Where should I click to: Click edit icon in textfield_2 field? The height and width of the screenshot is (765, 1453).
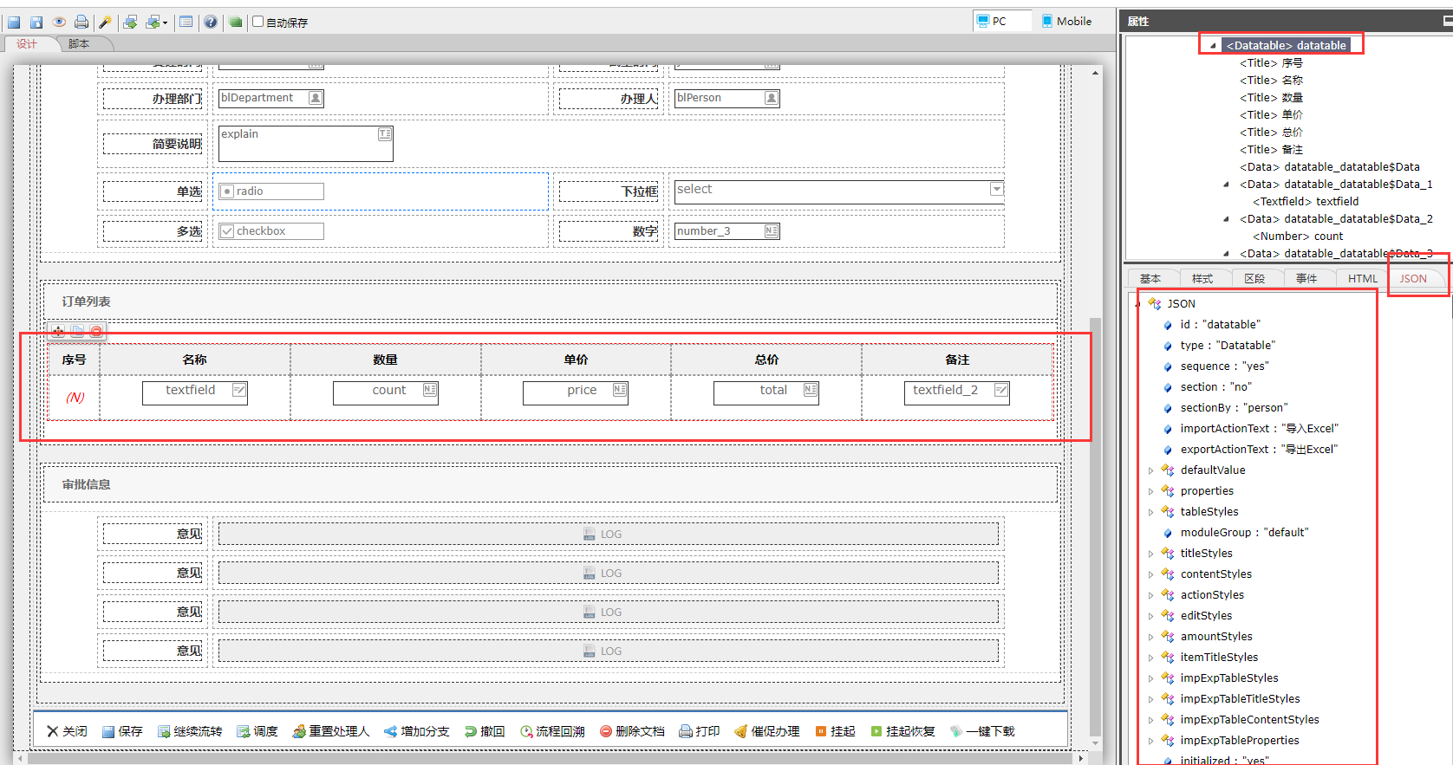pyautogui.click(x=1000, y=390)
